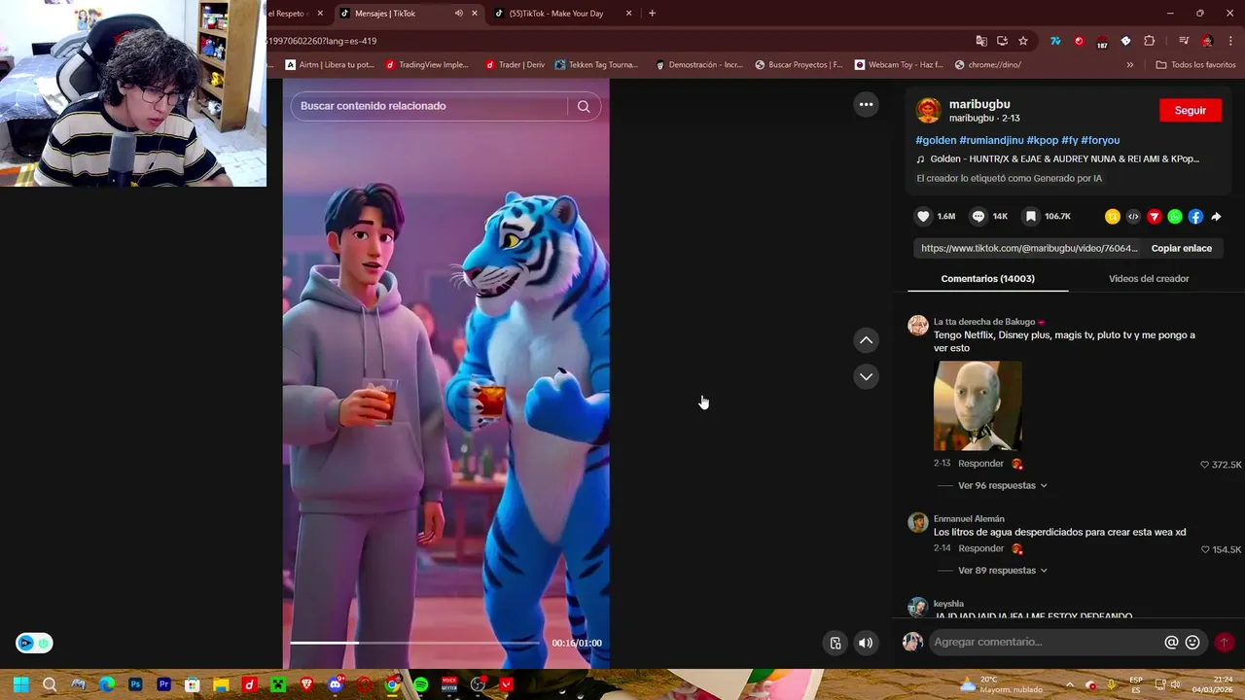Click Copiar enlace
1245x700 pixels.
tap(1181, 248)
